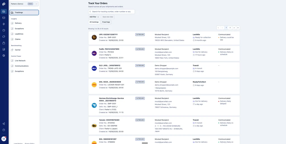Image resolution: width=286 pixels, height=144 pixels.
Task: Click the Hermes carrier logo
Action: pyautogui.click(x=94, y=105)
